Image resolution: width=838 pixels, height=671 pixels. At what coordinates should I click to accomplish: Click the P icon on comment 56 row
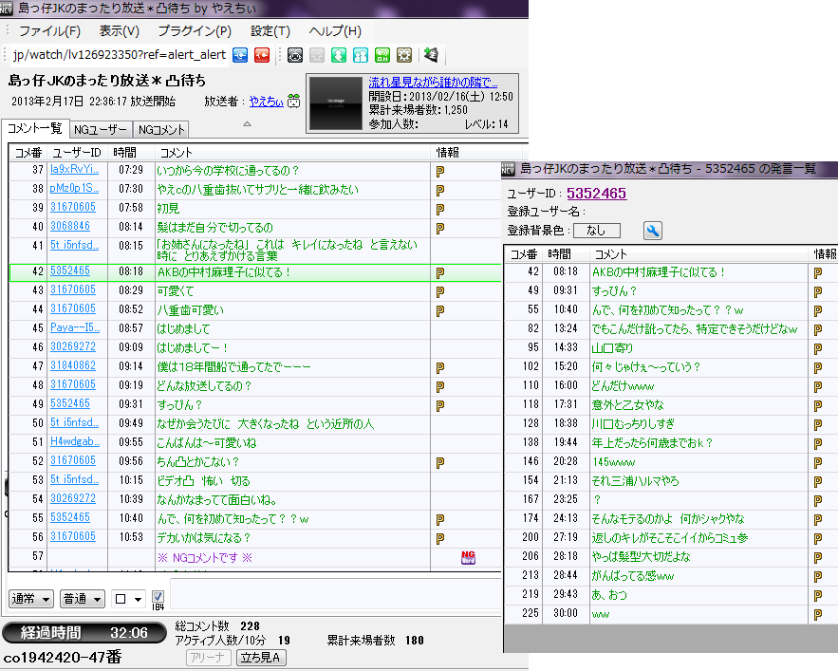coord(439,539)
